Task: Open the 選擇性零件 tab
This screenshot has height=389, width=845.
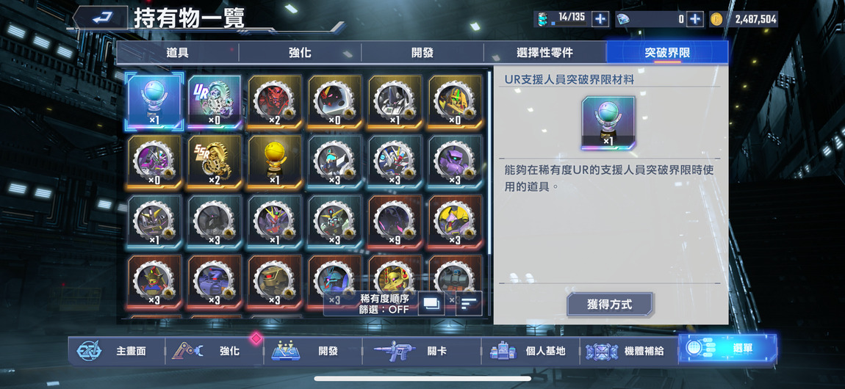Action: pyautogui.click(x=544, y=53)
